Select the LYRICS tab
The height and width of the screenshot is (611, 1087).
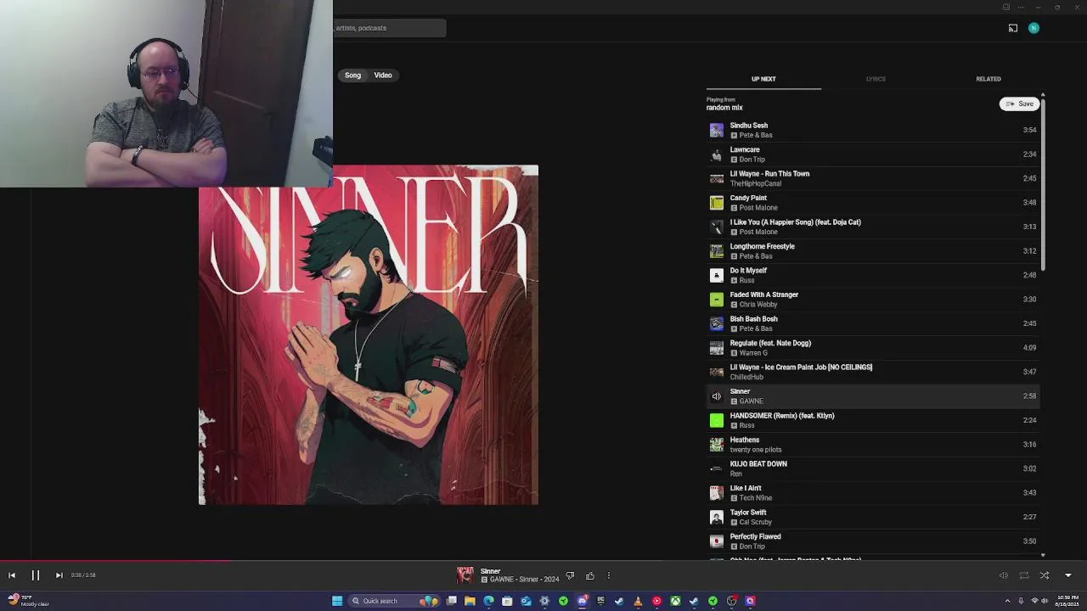click(x=876, y=79)
